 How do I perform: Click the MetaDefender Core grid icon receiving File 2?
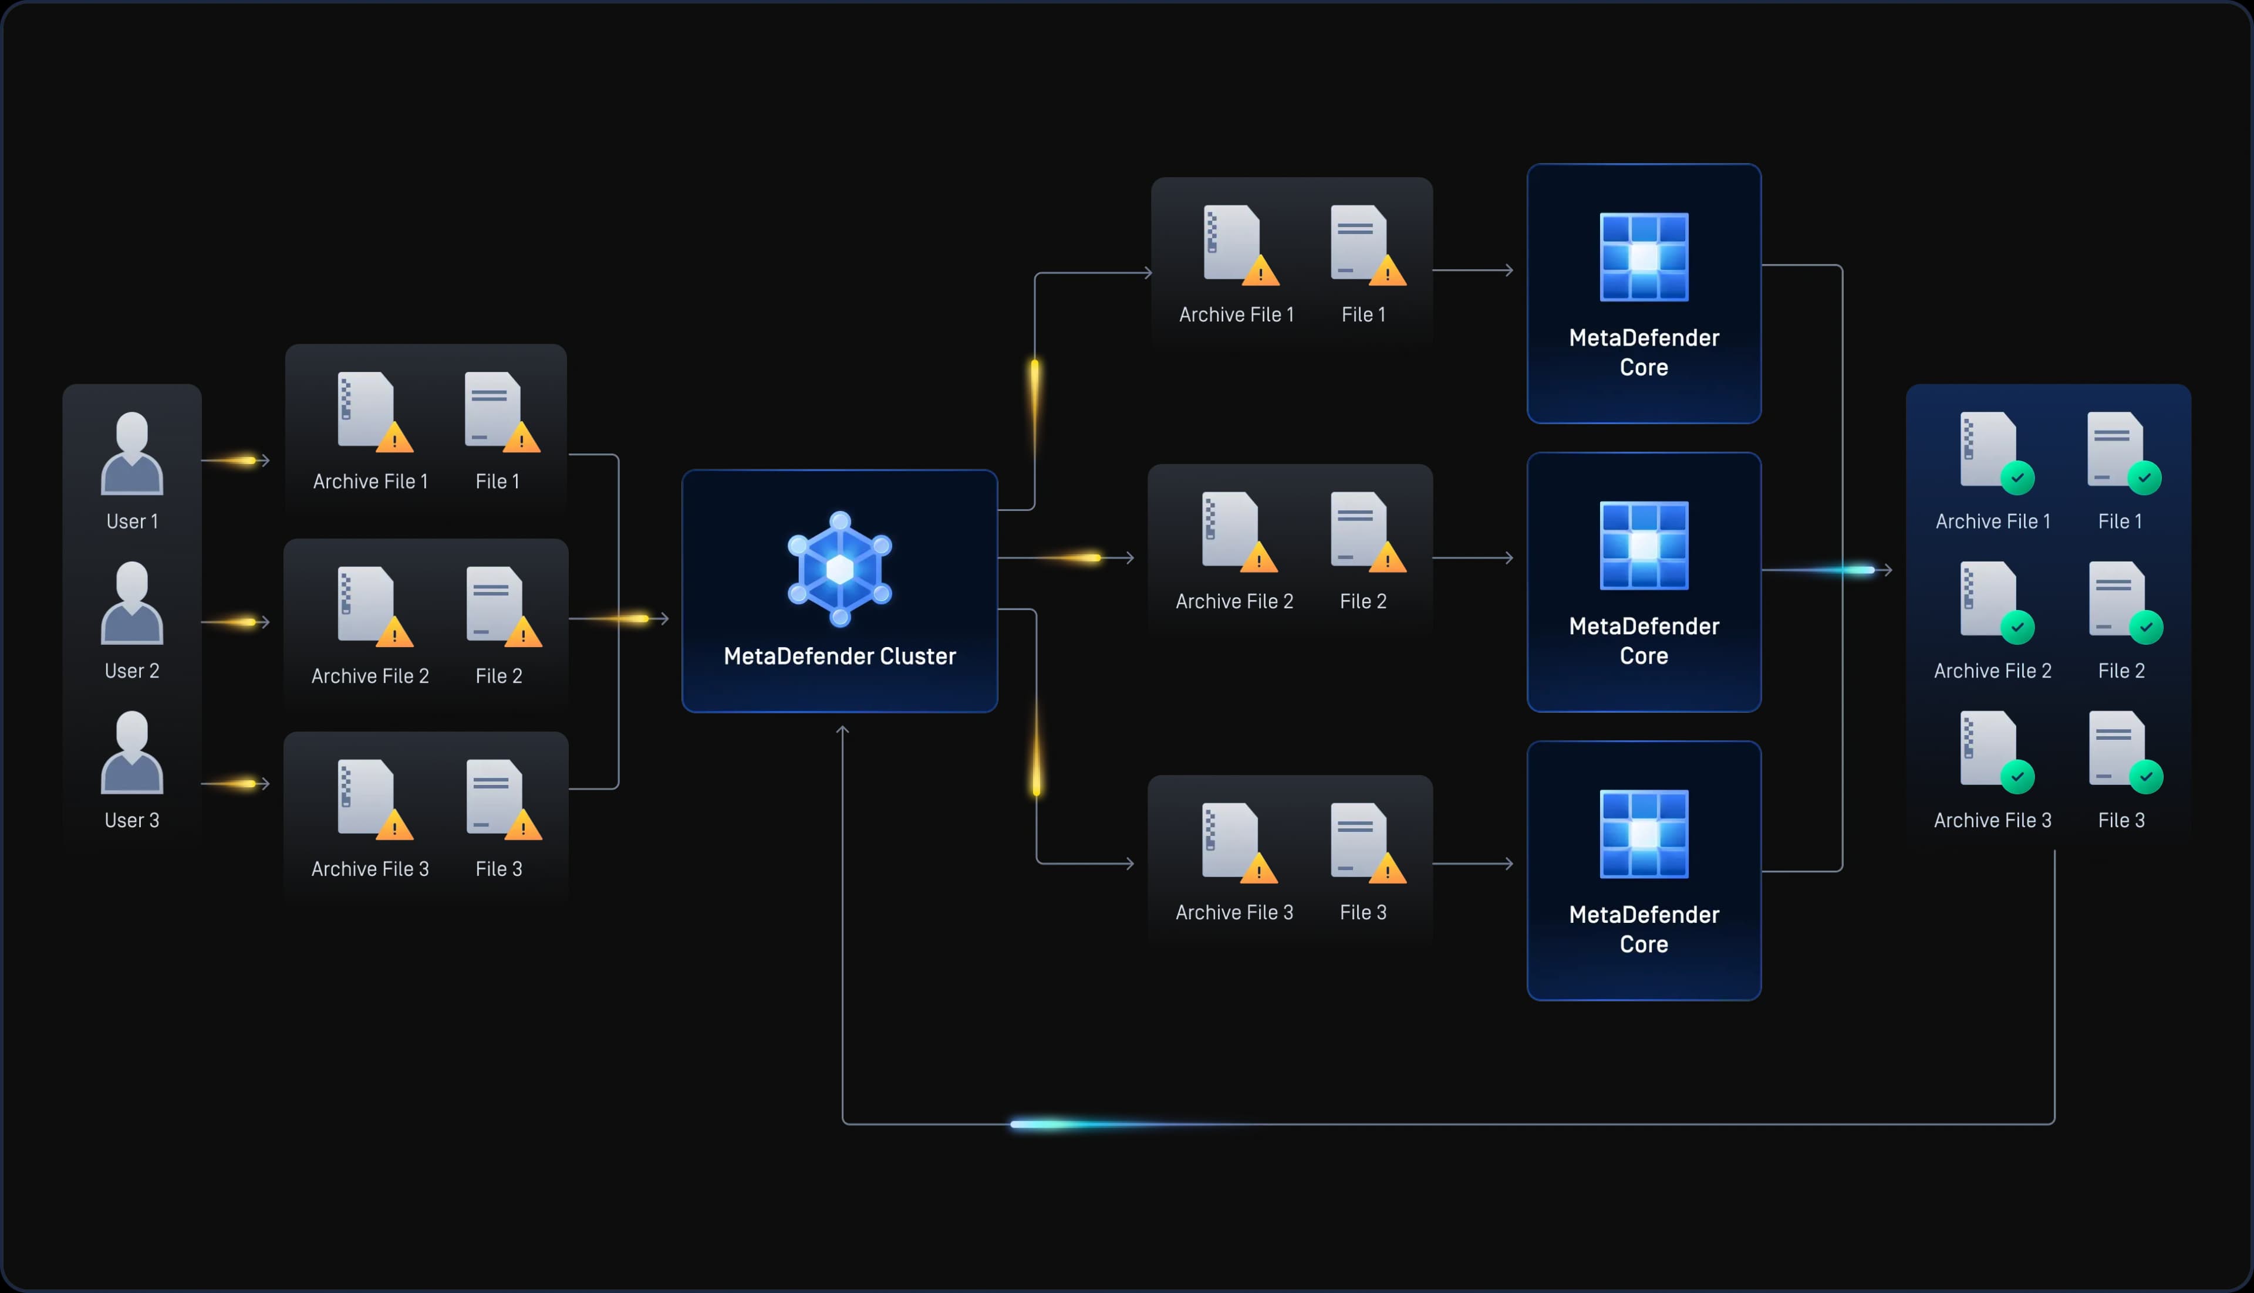1644,545
